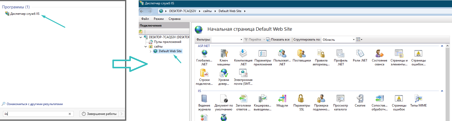Open Заголовки ответов HTTP feature
452x121 pixels.
pyautogui.click(x=243, y=103)
